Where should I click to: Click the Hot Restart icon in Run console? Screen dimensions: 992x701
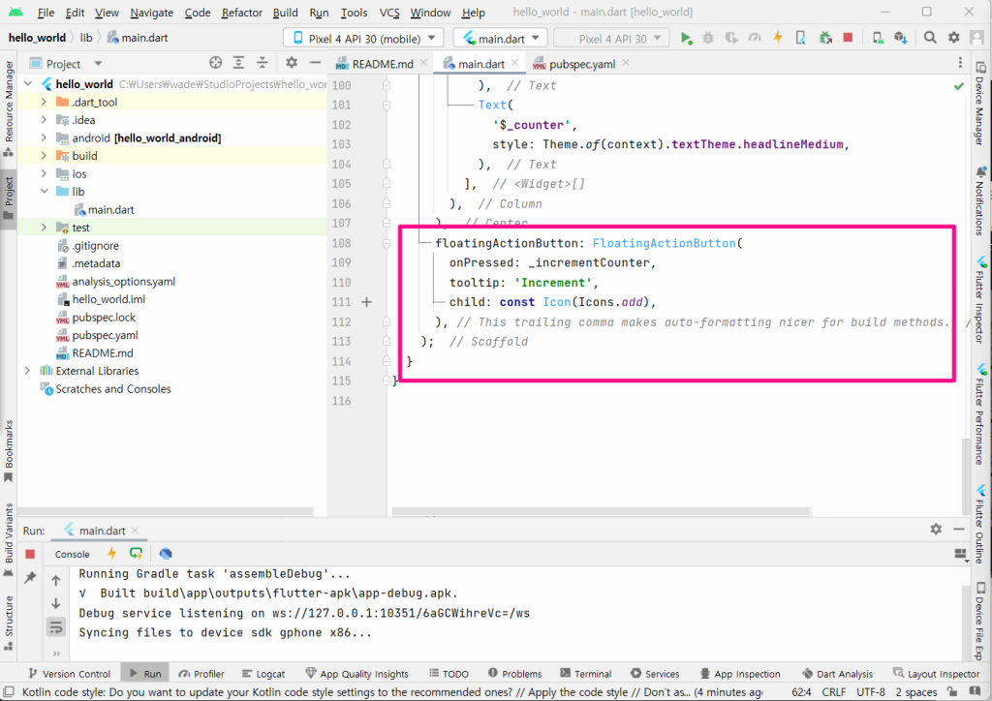(136, 554)
